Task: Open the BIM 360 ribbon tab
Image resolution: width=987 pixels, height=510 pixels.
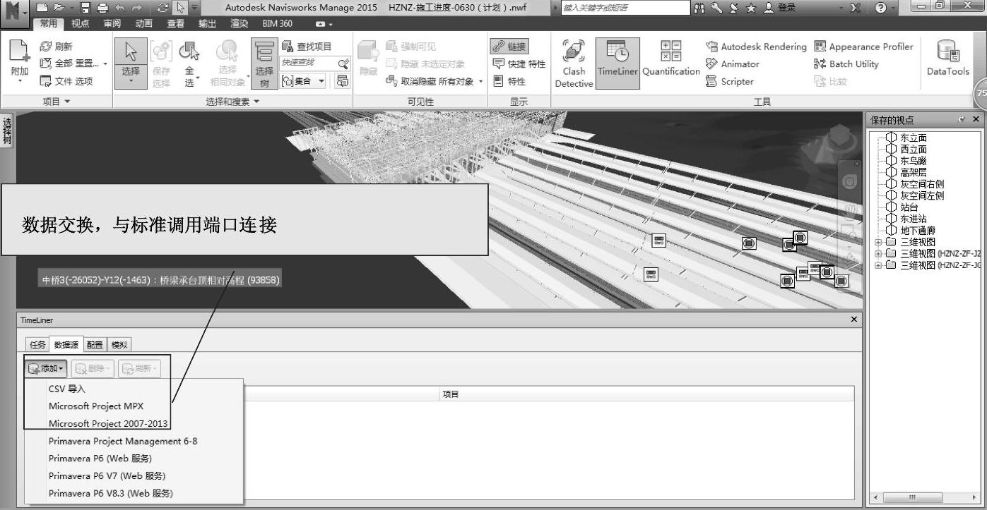Action: (277, 23)
